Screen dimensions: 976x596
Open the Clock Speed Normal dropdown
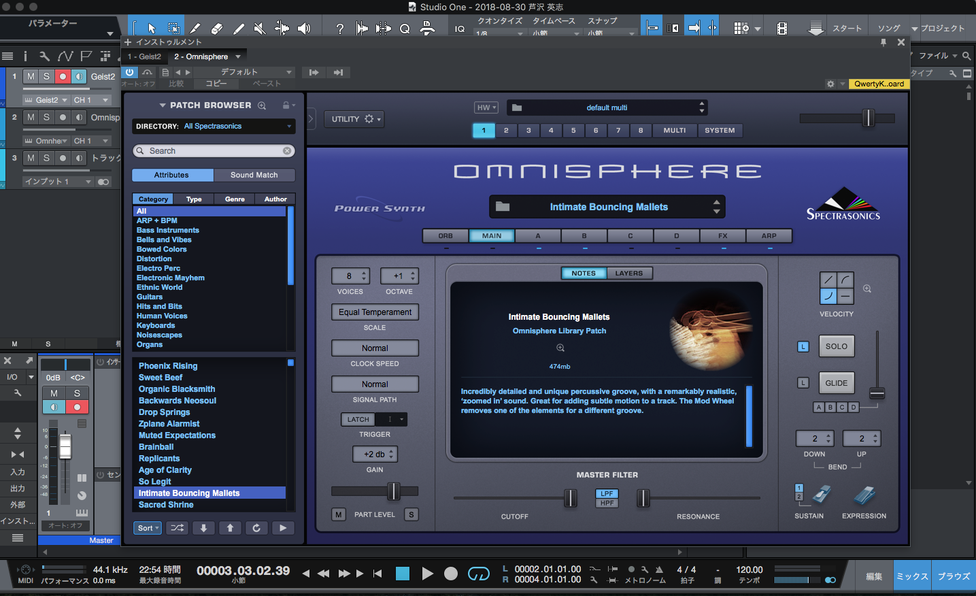[375, 348]
